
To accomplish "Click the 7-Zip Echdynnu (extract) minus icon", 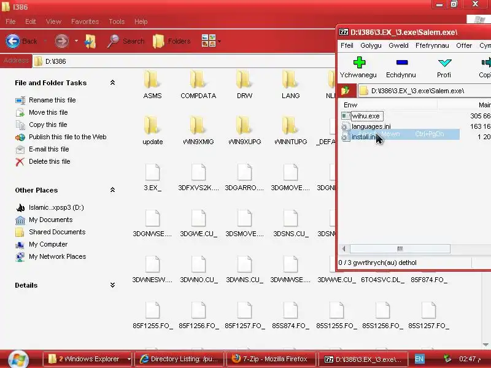I will 402,63.
